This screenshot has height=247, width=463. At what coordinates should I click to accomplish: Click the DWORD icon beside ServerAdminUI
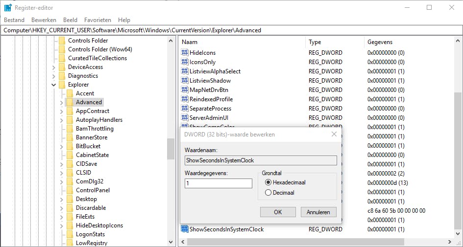pos(185,118)
